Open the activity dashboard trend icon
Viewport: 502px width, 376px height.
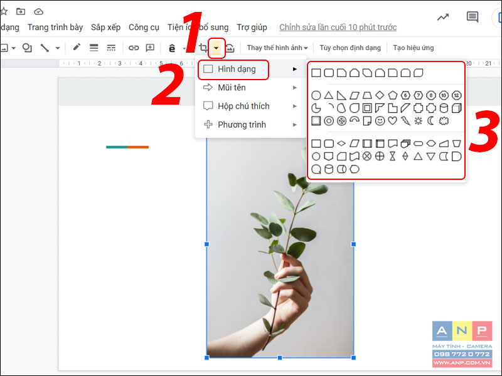pos(443,17)
